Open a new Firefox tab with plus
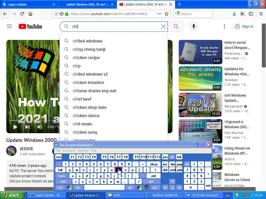The height and width of the screenshot is (199, 266). coord(179,4)
